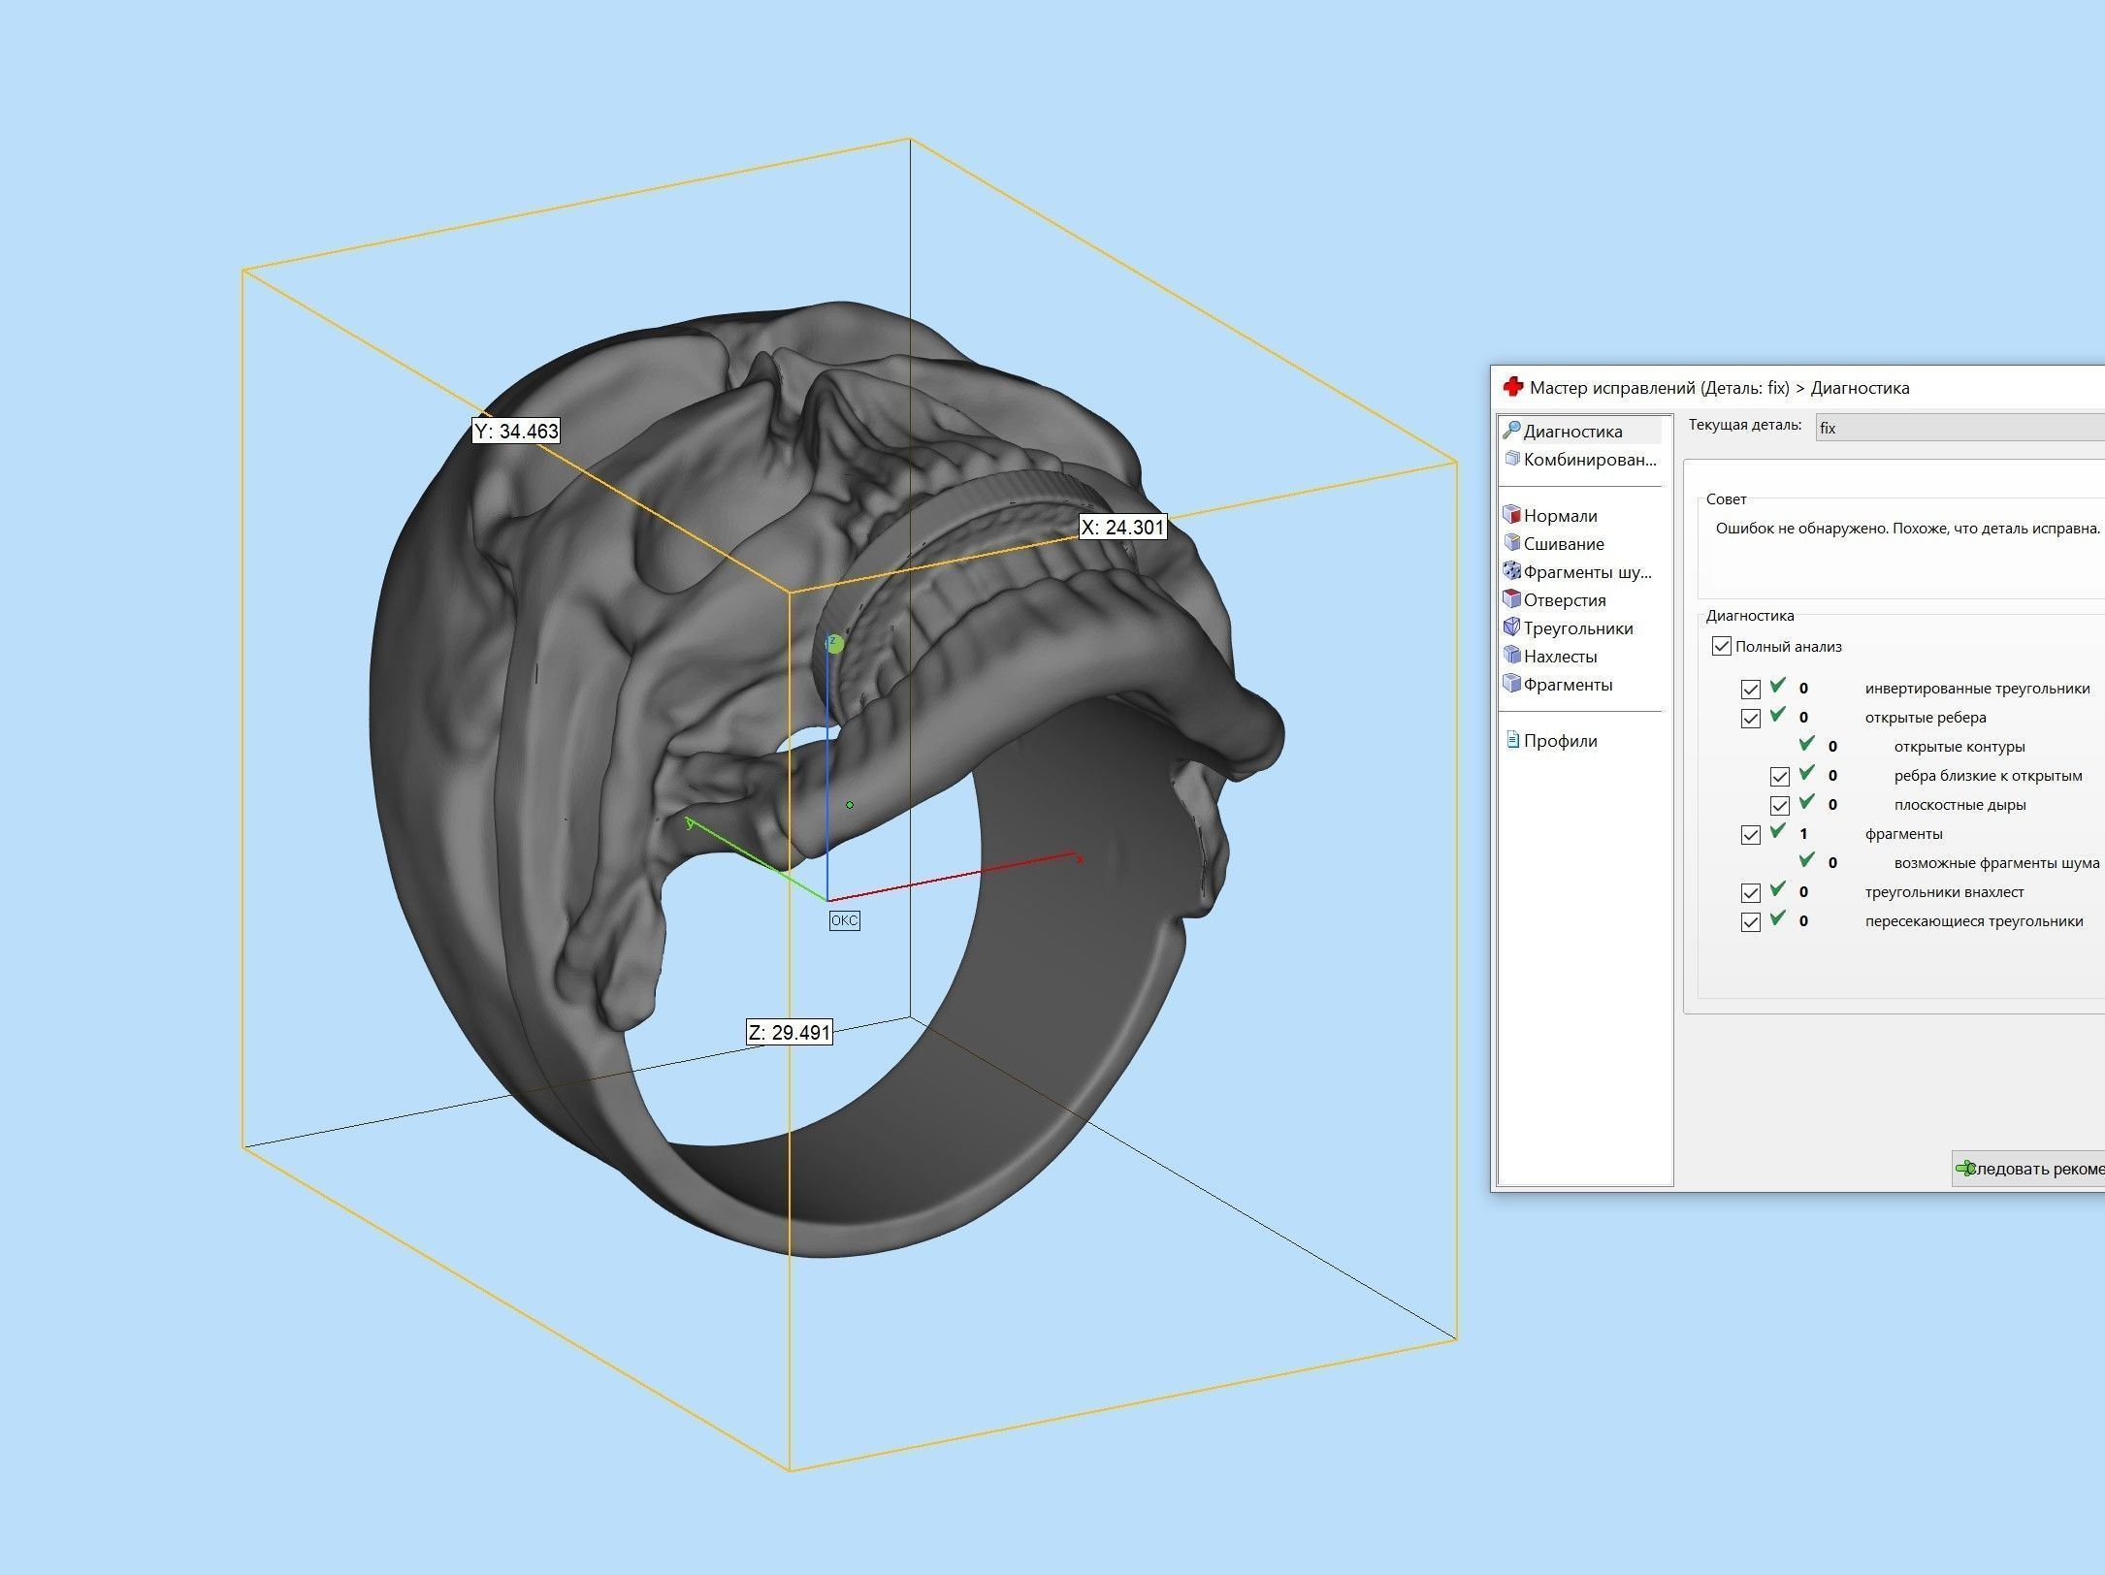
Task: Toggle открытые ребера checkbox
Action: click(1751, 719)
